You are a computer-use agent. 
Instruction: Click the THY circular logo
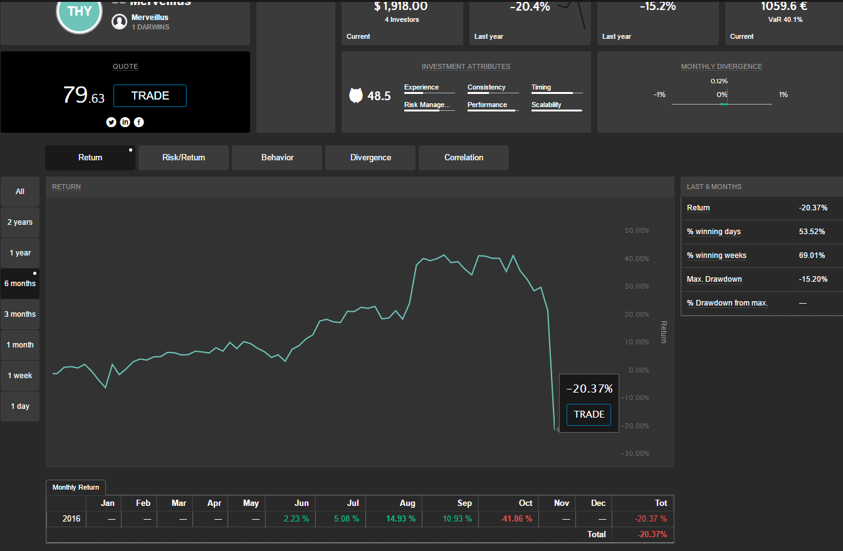click(79, 11)
